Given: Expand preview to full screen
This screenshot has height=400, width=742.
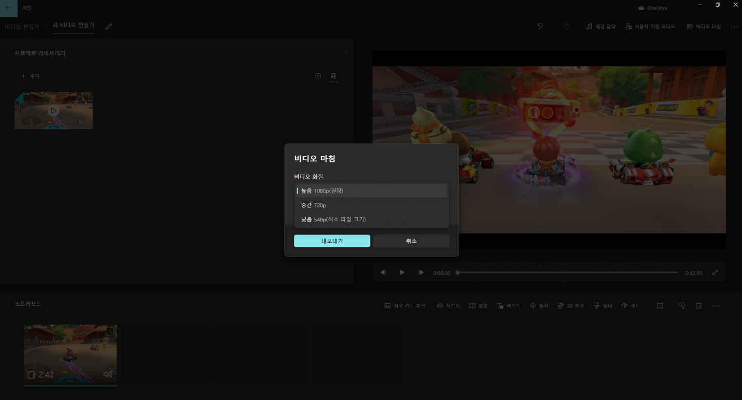Looking at the screenshot, I should 715,272.
